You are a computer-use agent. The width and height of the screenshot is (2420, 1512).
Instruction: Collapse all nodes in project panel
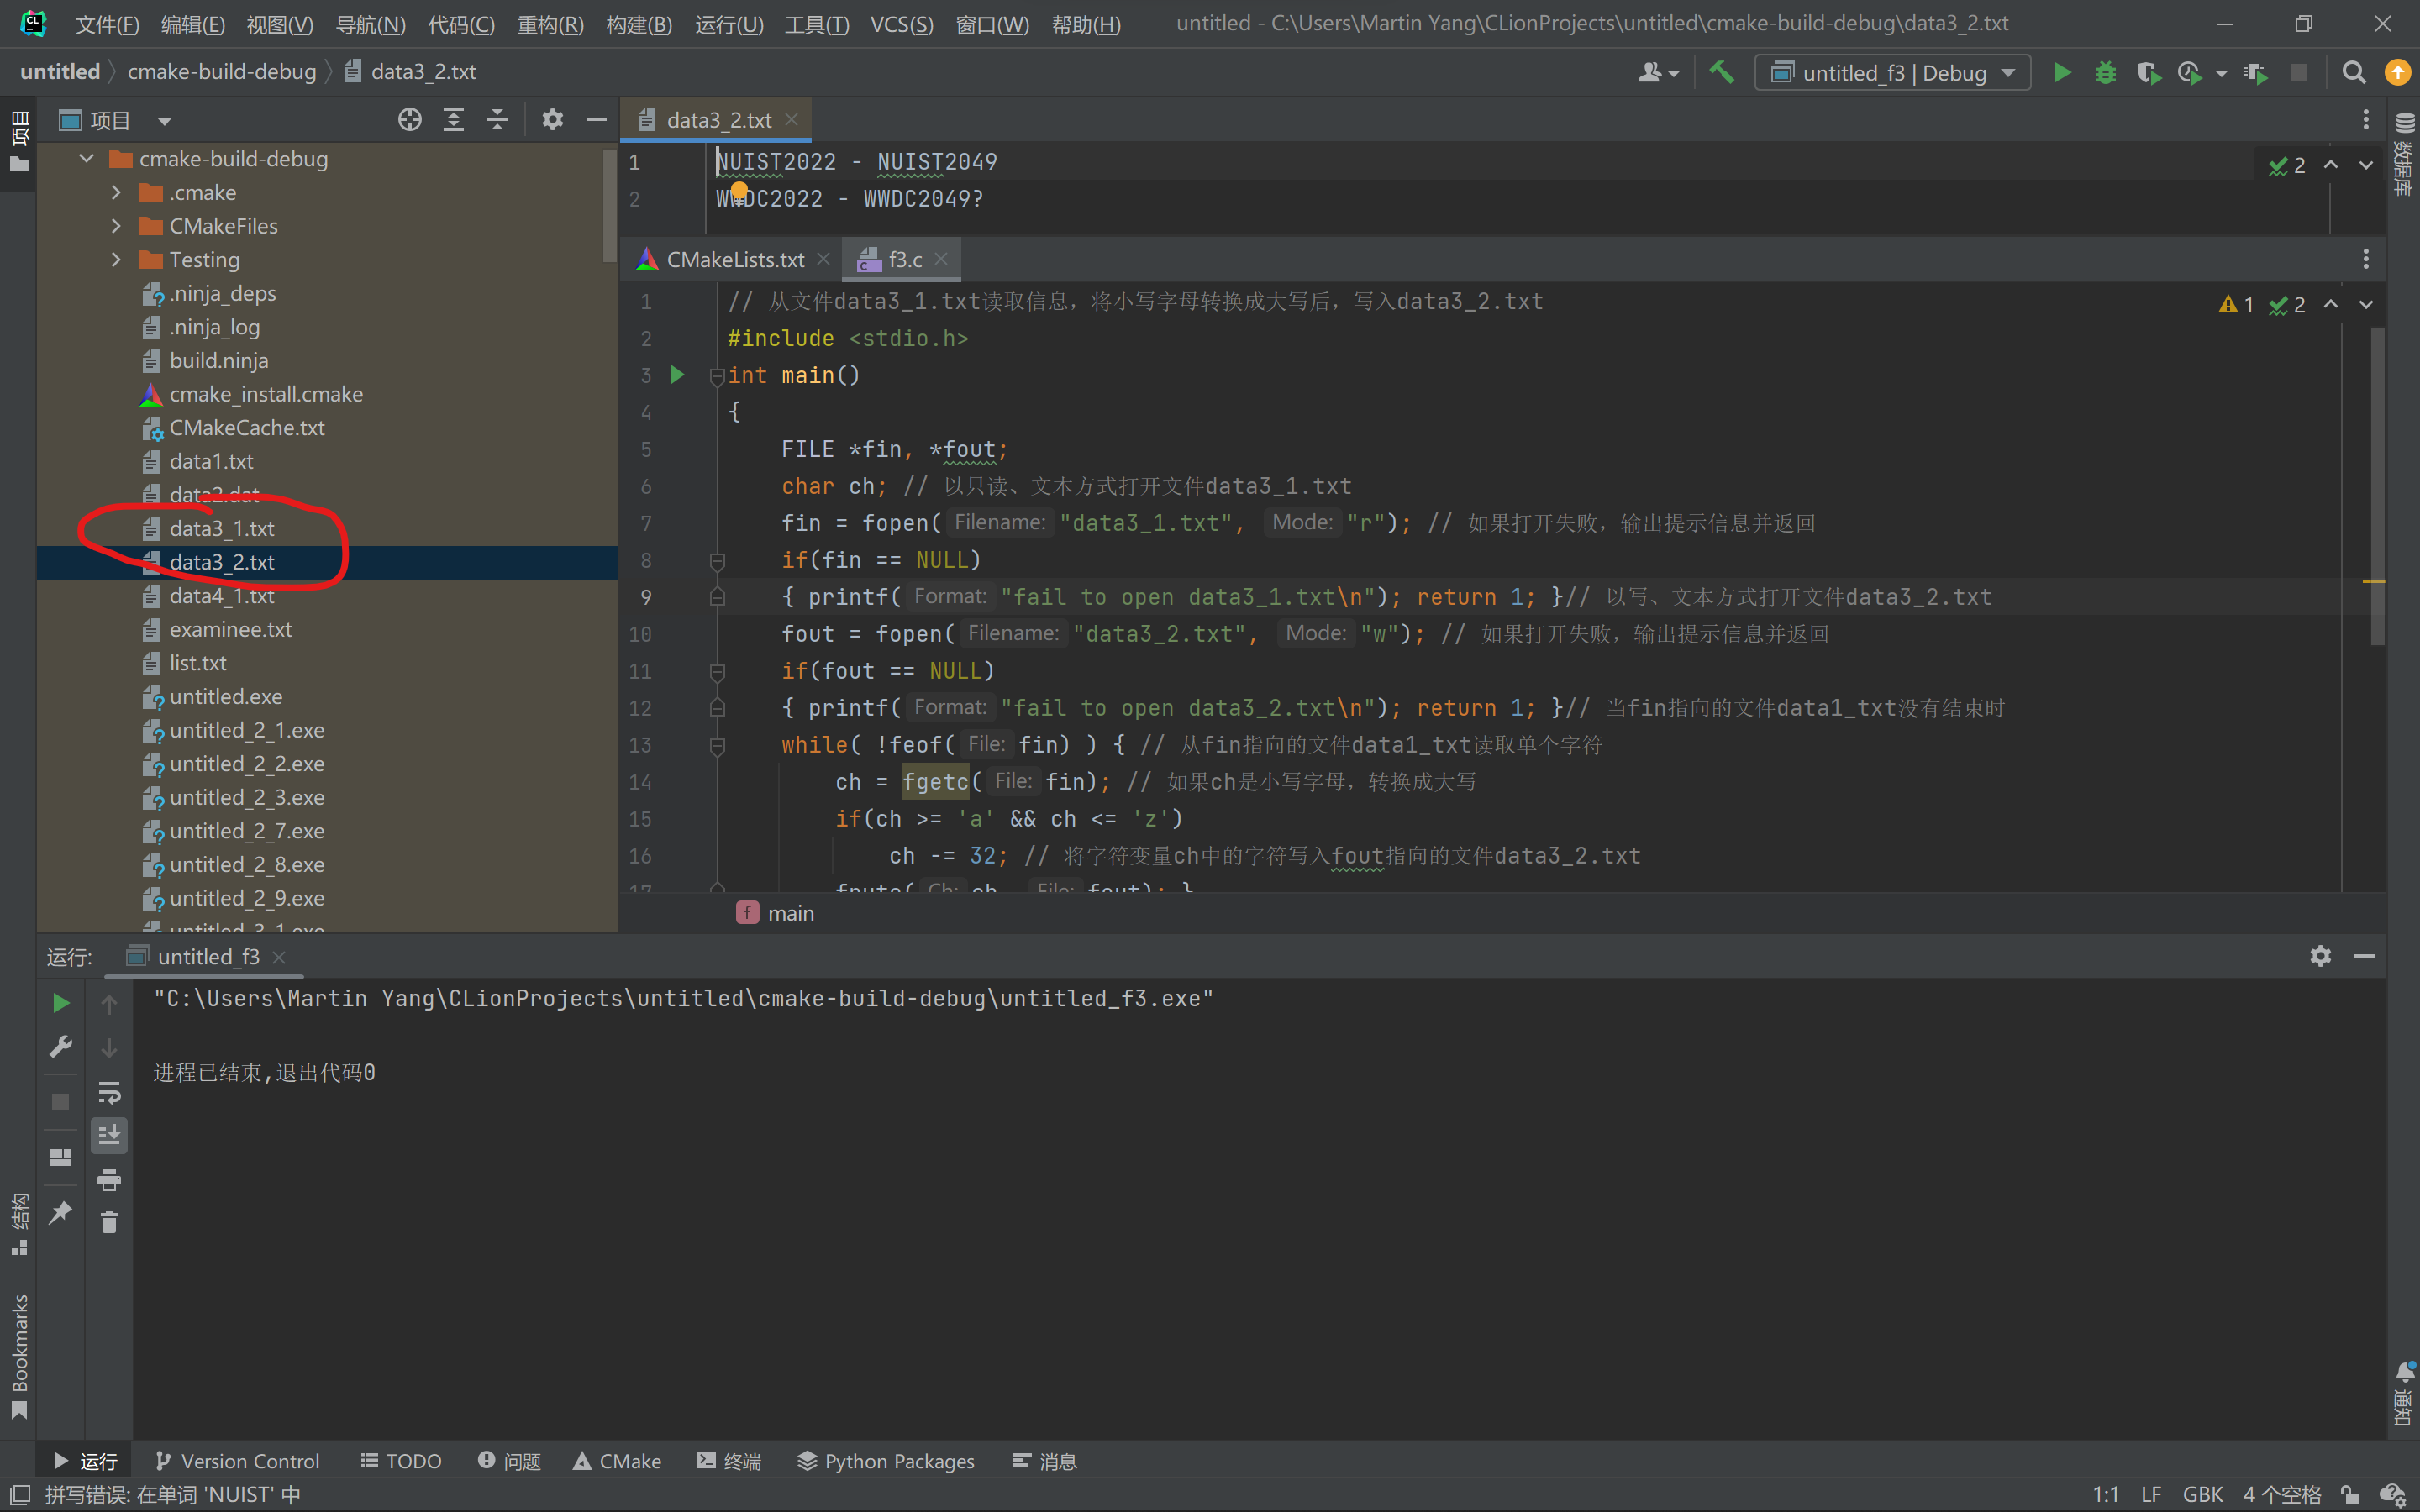click(497, 120)
